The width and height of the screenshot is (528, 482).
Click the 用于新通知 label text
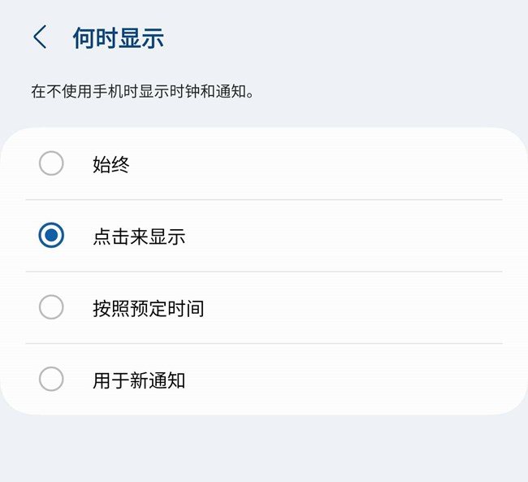(x=139, y=380)
